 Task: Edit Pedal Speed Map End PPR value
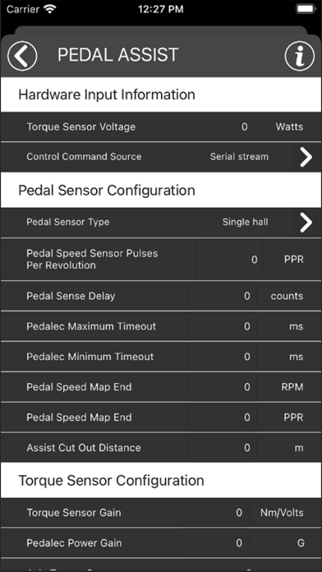click(223, 417)
